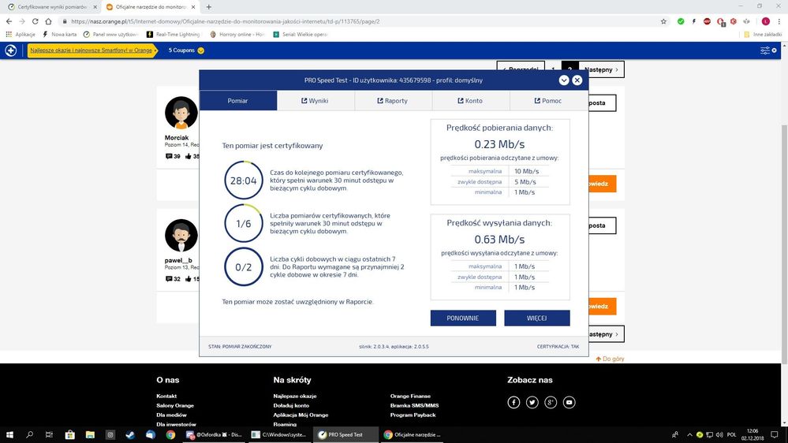788x443 pixels.
Task: Open the Twitter icon under Zobacz nas
Action: (x=532, y=402)
